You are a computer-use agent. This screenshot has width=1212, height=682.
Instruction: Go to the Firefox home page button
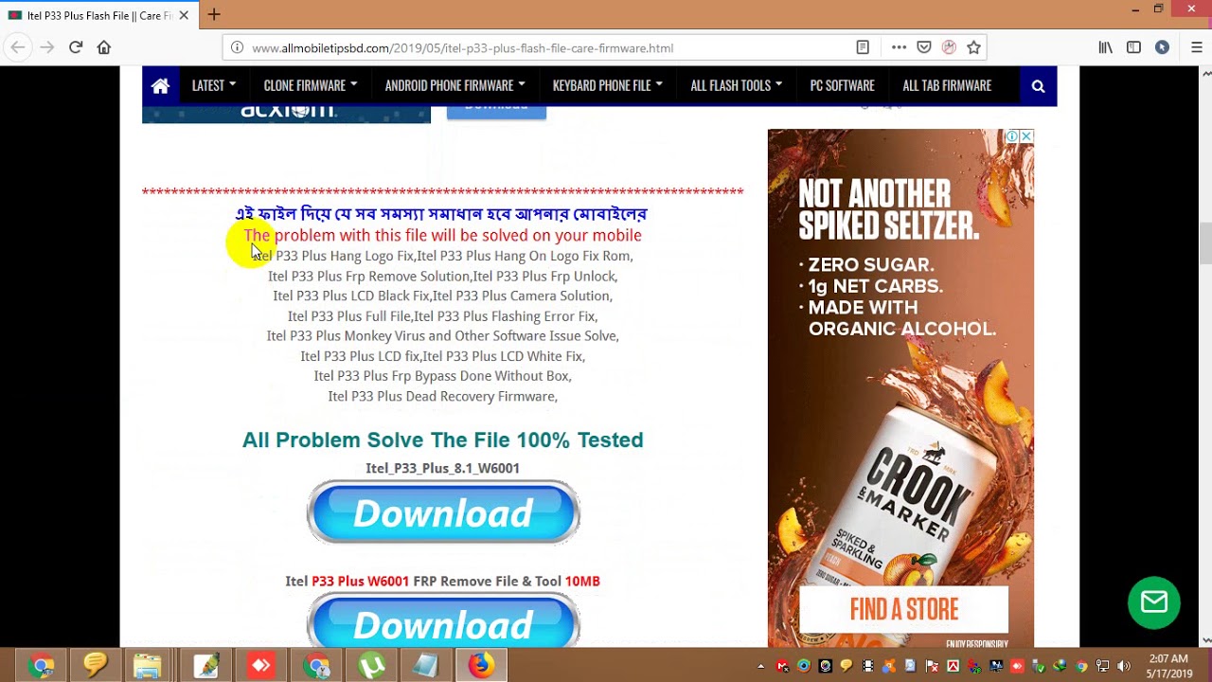coord(104,47)
